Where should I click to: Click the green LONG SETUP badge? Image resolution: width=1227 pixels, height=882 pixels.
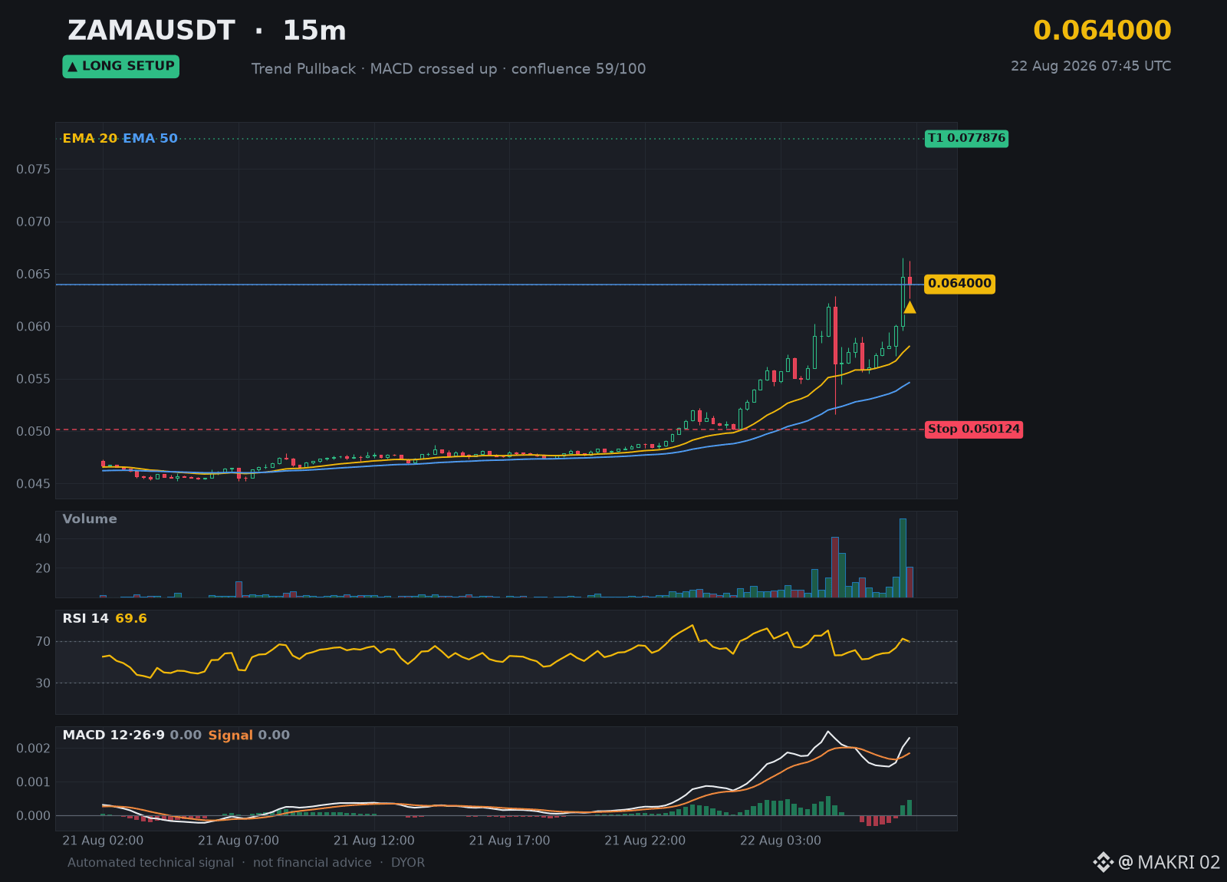pyautogui.click(x=121, y=67)
